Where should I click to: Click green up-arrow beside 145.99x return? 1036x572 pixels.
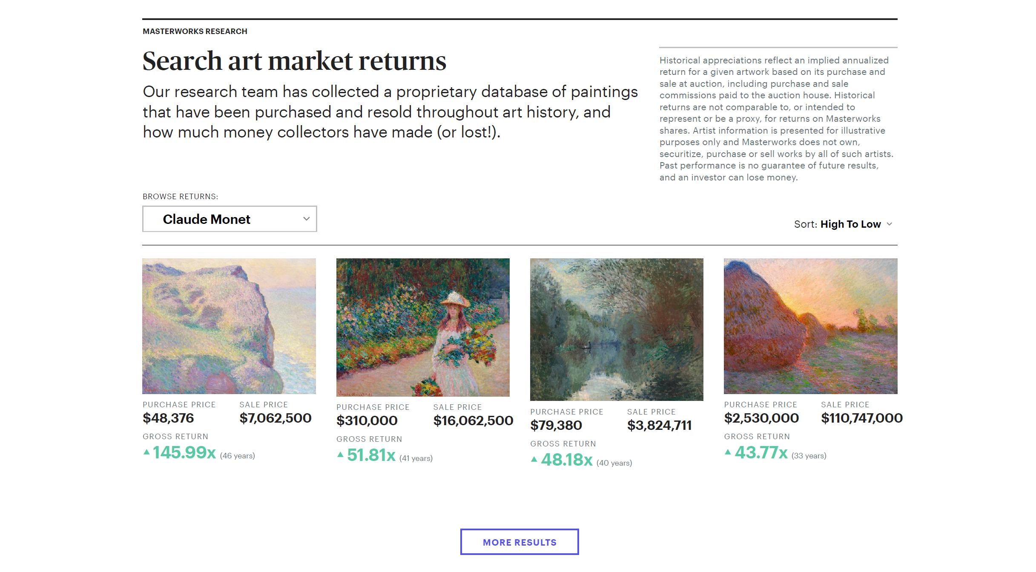[x=146, y=452]
